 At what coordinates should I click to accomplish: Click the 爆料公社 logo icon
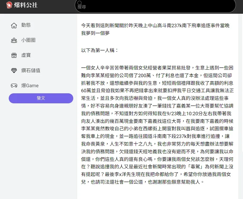pyautogui.click(x=9, y=5)
